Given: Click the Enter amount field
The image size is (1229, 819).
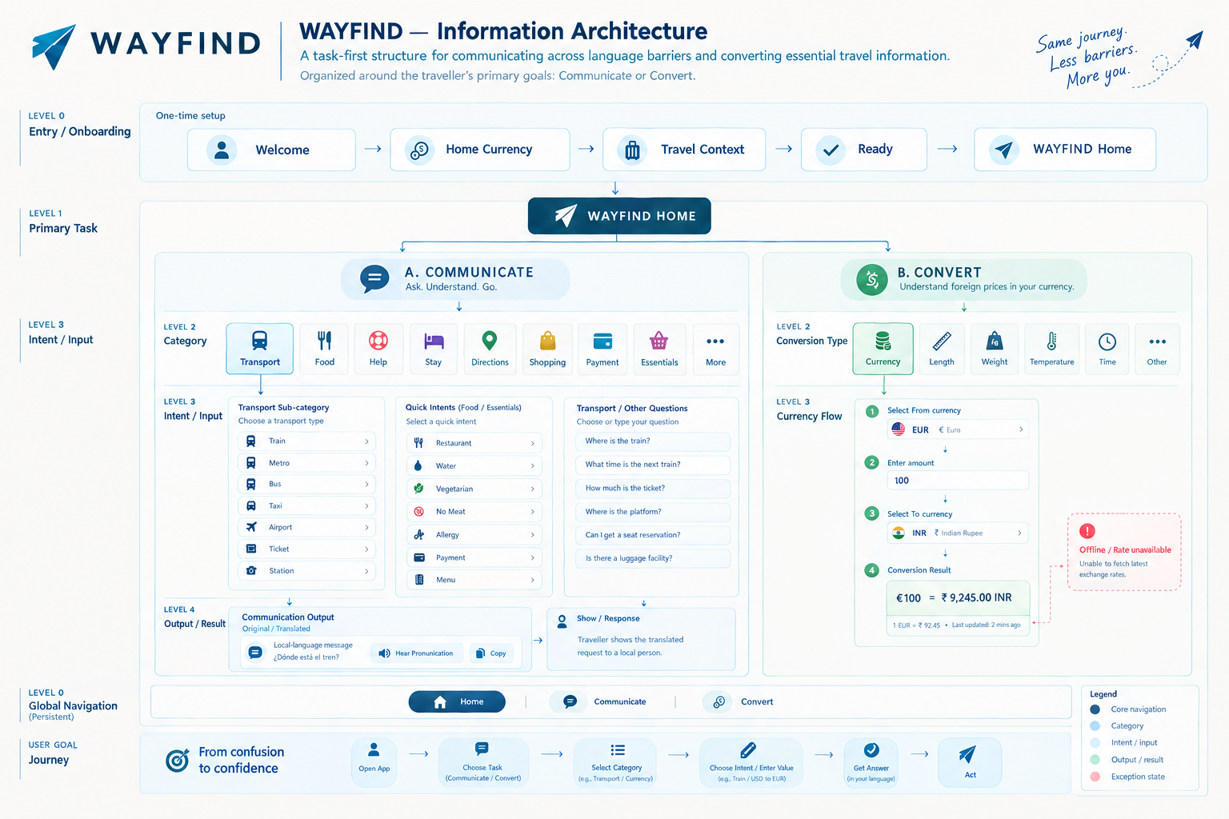Looking at the screenshot, I should point(958,481).
